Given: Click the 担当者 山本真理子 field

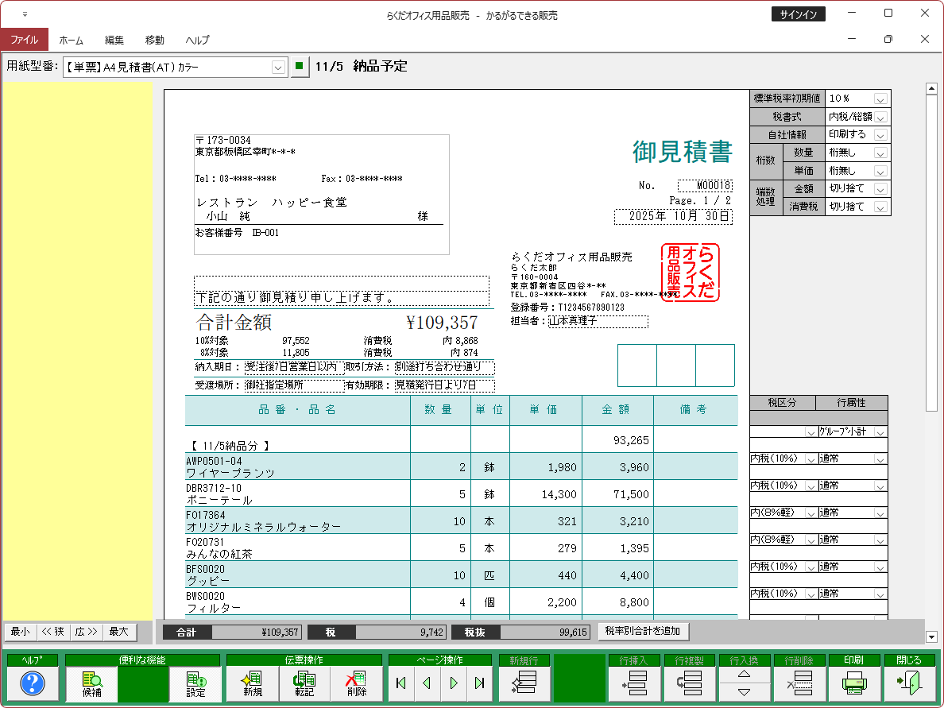Looking at the screenshot, I should (x=598, y=321).
